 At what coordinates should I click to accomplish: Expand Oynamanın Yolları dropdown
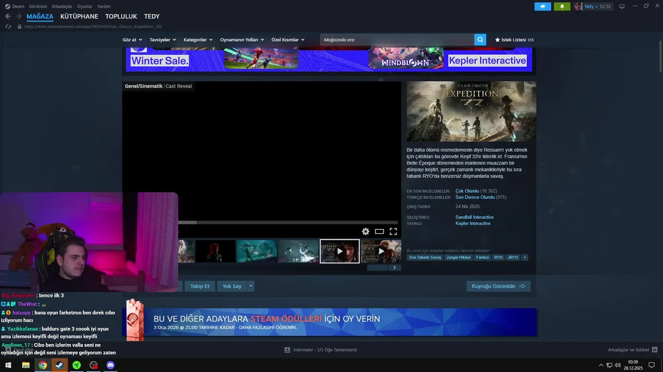(x=242, y=40)
